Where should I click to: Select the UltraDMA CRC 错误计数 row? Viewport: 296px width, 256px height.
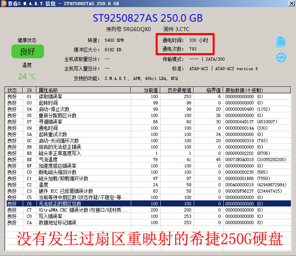148,210
